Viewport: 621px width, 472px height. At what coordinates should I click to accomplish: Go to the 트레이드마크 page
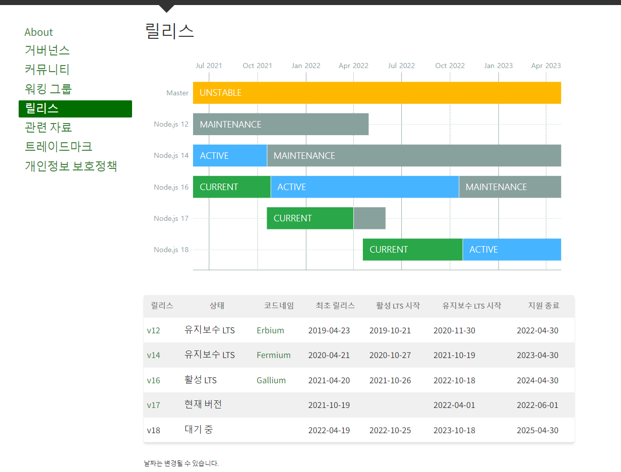[58, 146]
